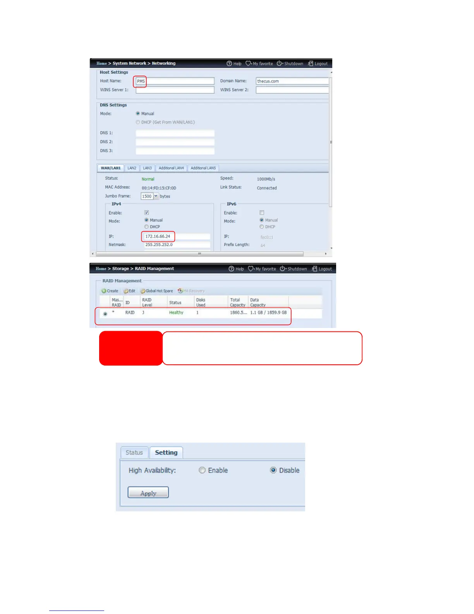This screenshot has width=474, height=614.
Task: Click Home link in the Networking breadcrumb
Action: pyautogui.click(x=101, y=63)
